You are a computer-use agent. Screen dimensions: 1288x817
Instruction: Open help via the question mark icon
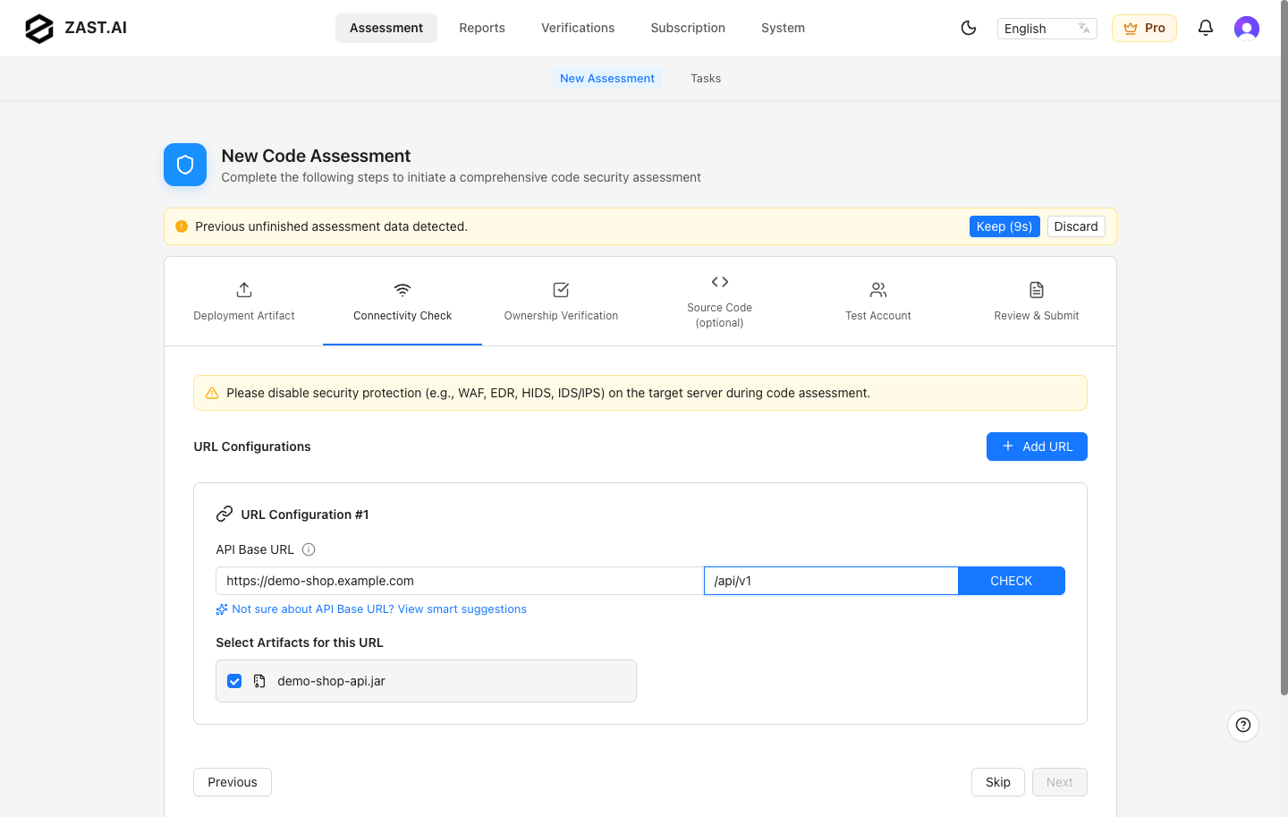[x=1243, y=725]
